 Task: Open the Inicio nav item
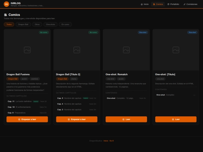coord(145,4)
